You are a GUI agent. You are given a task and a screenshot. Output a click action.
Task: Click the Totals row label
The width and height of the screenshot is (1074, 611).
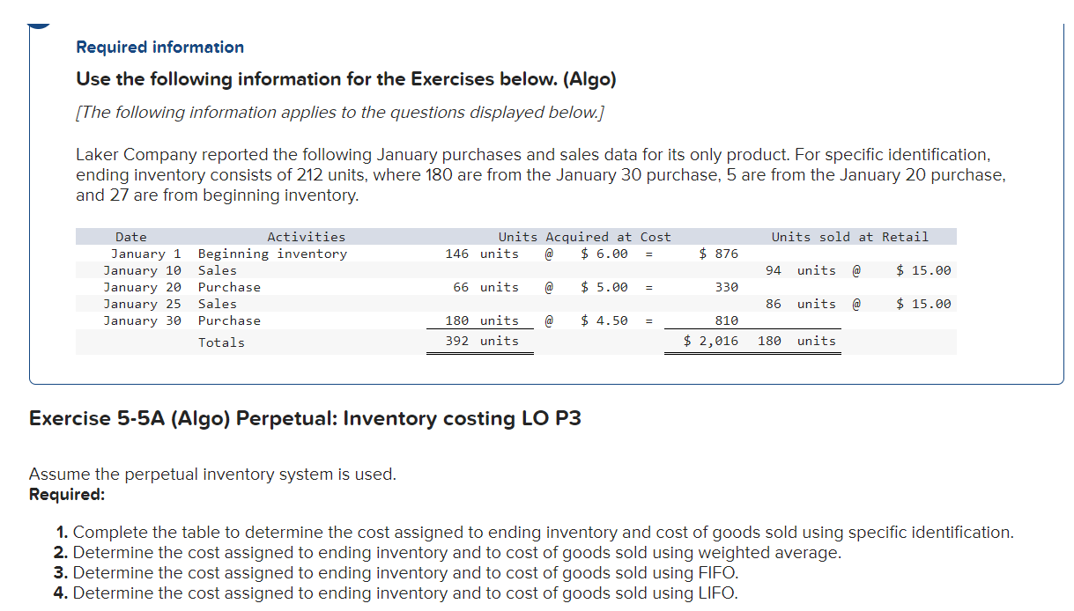click(x=221, y=342)
